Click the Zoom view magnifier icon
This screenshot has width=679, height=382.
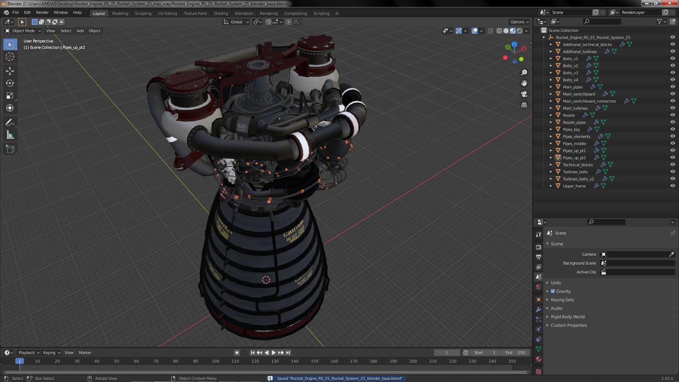[x=524, y=73]
